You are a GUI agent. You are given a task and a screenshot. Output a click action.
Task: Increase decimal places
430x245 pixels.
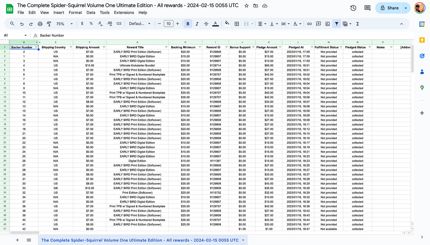[109, 24]
